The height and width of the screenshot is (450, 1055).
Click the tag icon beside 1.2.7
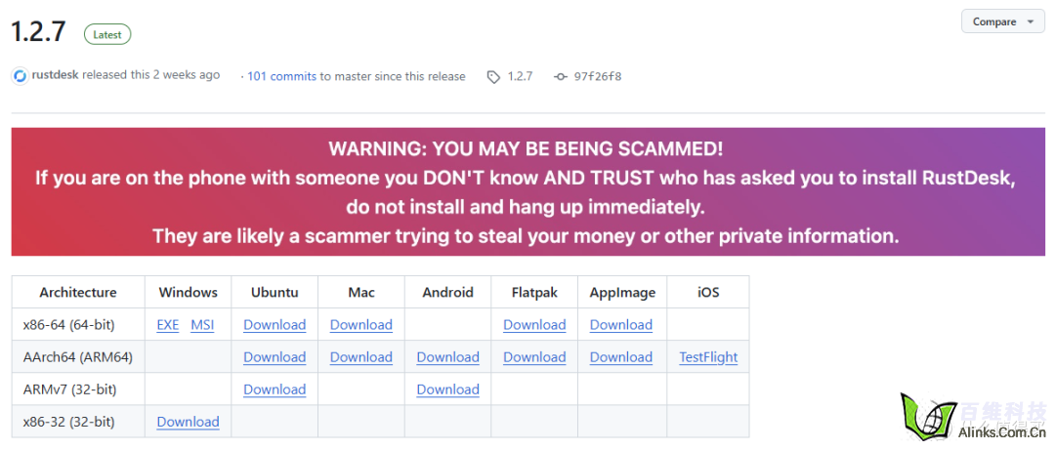coord(493,76)
